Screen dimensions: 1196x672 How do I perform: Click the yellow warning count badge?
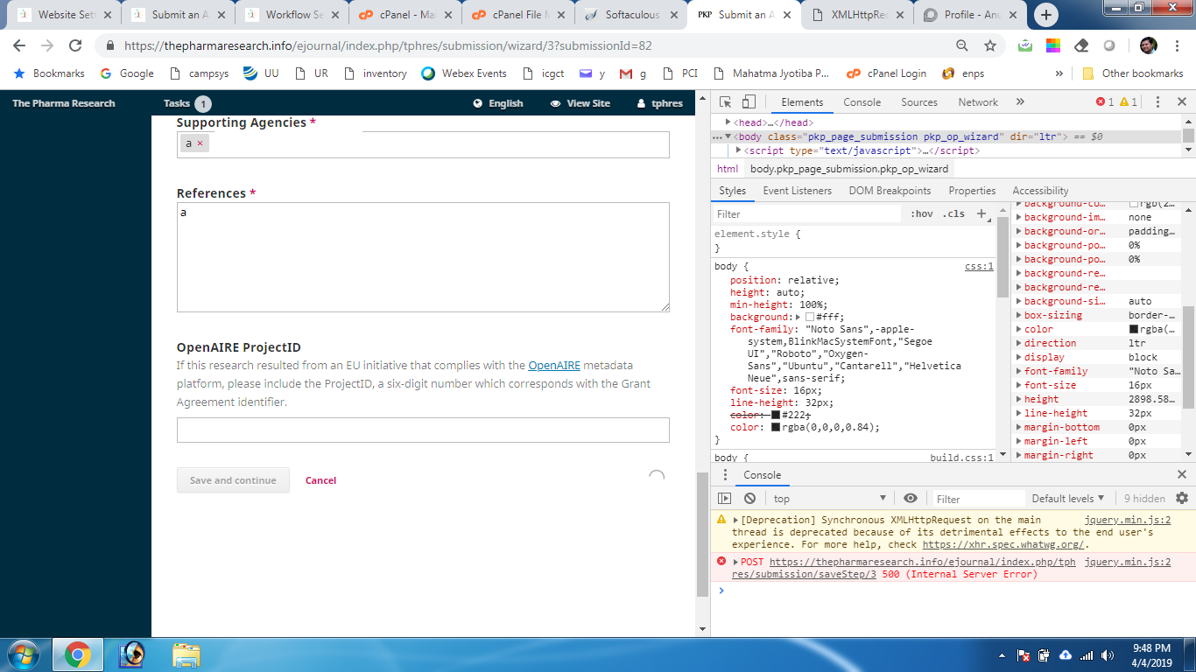pyautogui.click(x=1128, y=102)
